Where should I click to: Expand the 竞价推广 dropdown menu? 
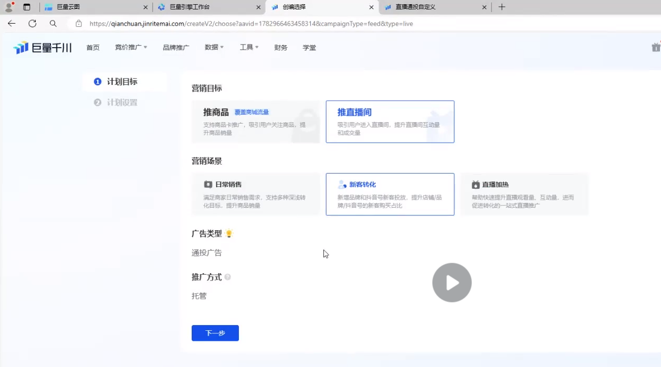[x=131, y=48]
